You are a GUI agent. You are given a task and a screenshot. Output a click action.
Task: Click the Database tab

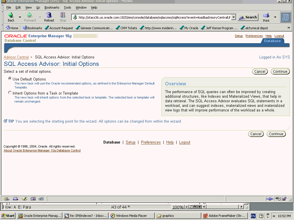272,41
